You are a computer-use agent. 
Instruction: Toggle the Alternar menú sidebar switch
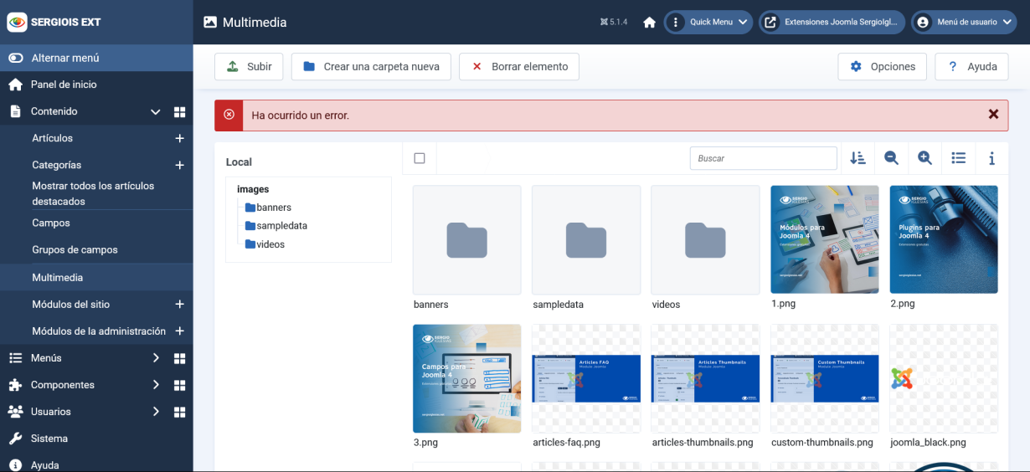pos(96,58)
